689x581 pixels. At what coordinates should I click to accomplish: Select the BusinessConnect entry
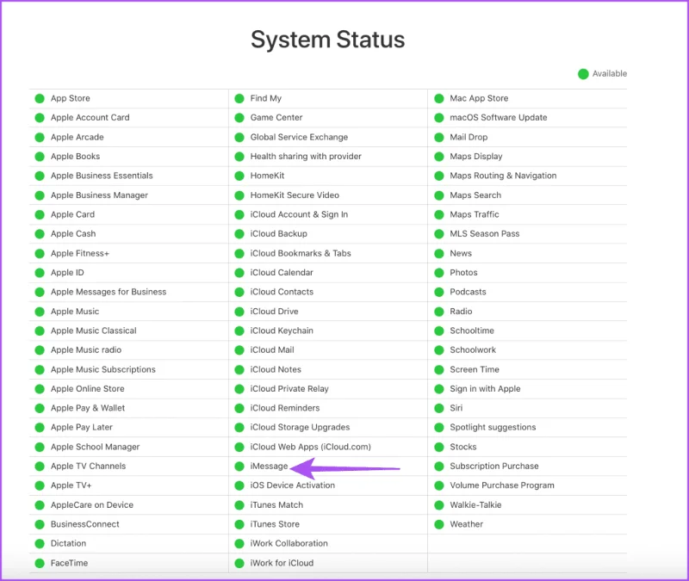pyautogui.click(x=84, y=524)
